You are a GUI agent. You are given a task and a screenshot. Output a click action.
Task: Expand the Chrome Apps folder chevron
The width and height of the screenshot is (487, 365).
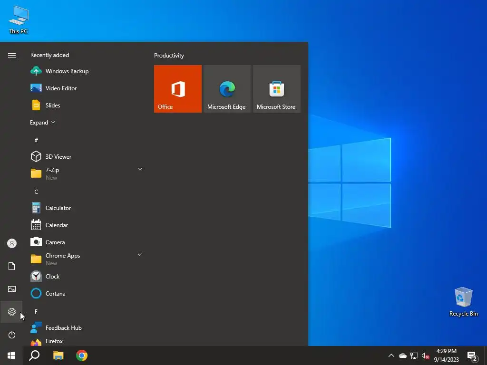140,255
